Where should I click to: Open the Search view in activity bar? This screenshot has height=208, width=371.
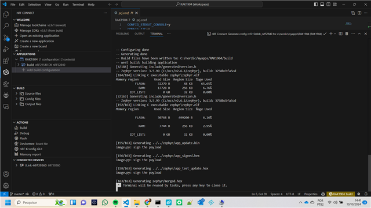click(x=6, y=25)
